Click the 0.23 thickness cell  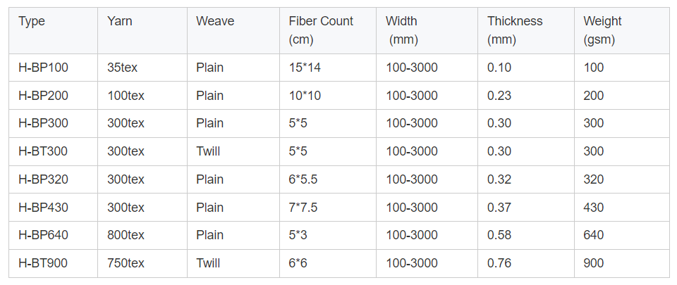coord(499,96)
